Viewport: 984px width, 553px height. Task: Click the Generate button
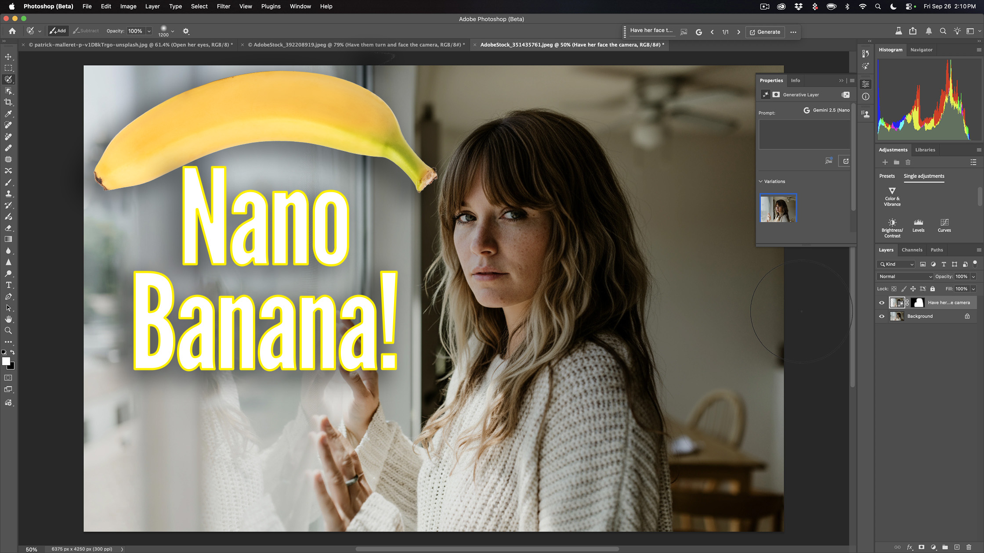765,32
